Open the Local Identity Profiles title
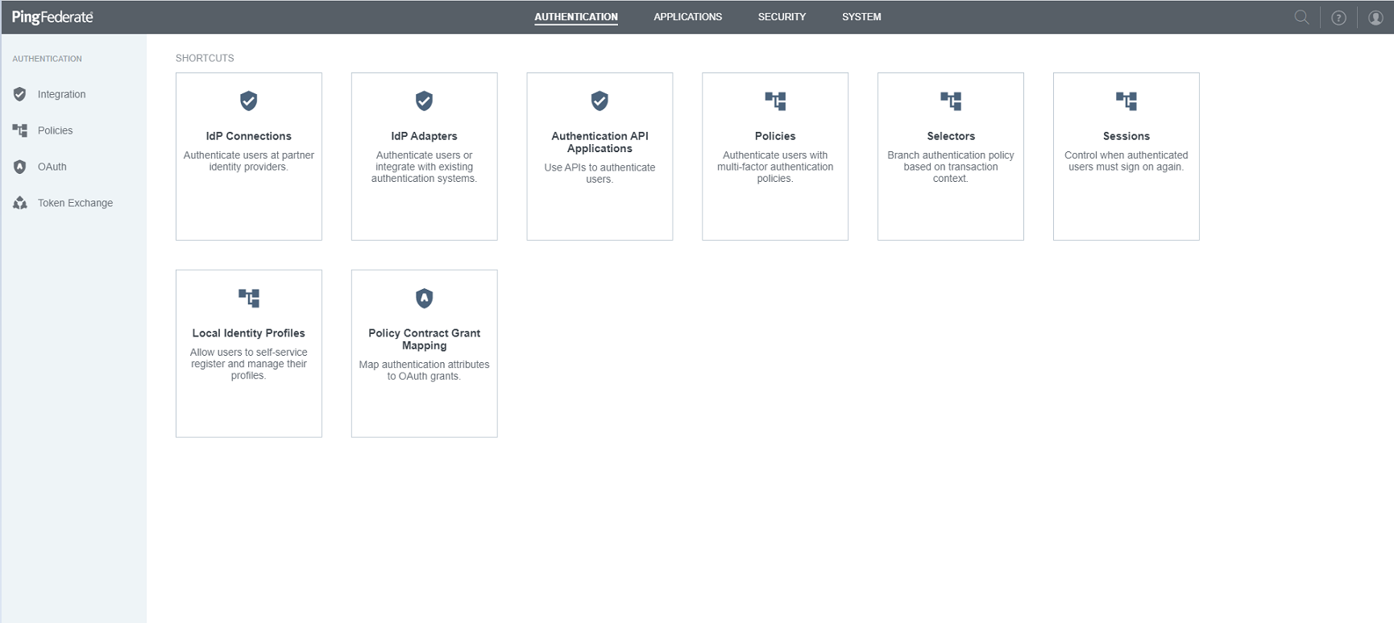 (x=249, y=333)
